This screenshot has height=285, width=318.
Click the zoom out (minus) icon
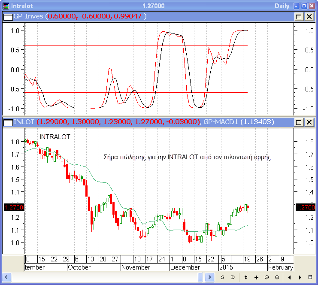(x=267, y=277)
